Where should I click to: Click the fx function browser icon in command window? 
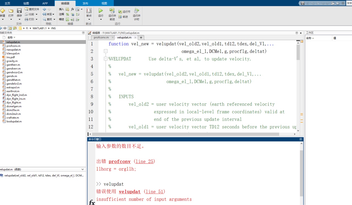pos(92,202)
